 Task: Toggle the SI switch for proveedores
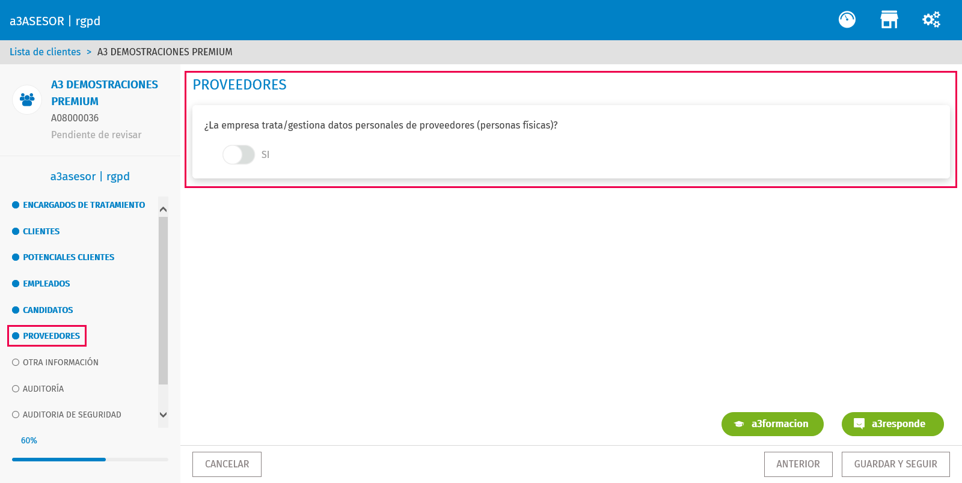pos(239,154)
